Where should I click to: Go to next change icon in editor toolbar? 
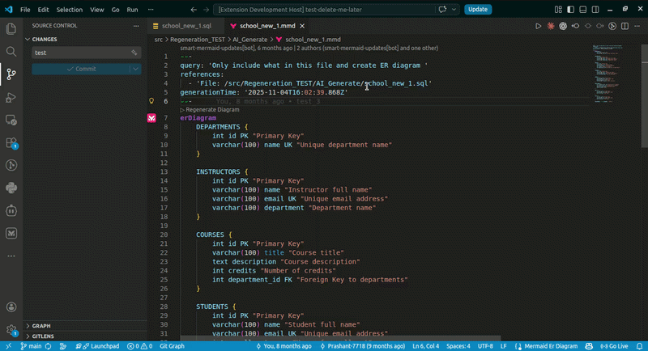600,26
